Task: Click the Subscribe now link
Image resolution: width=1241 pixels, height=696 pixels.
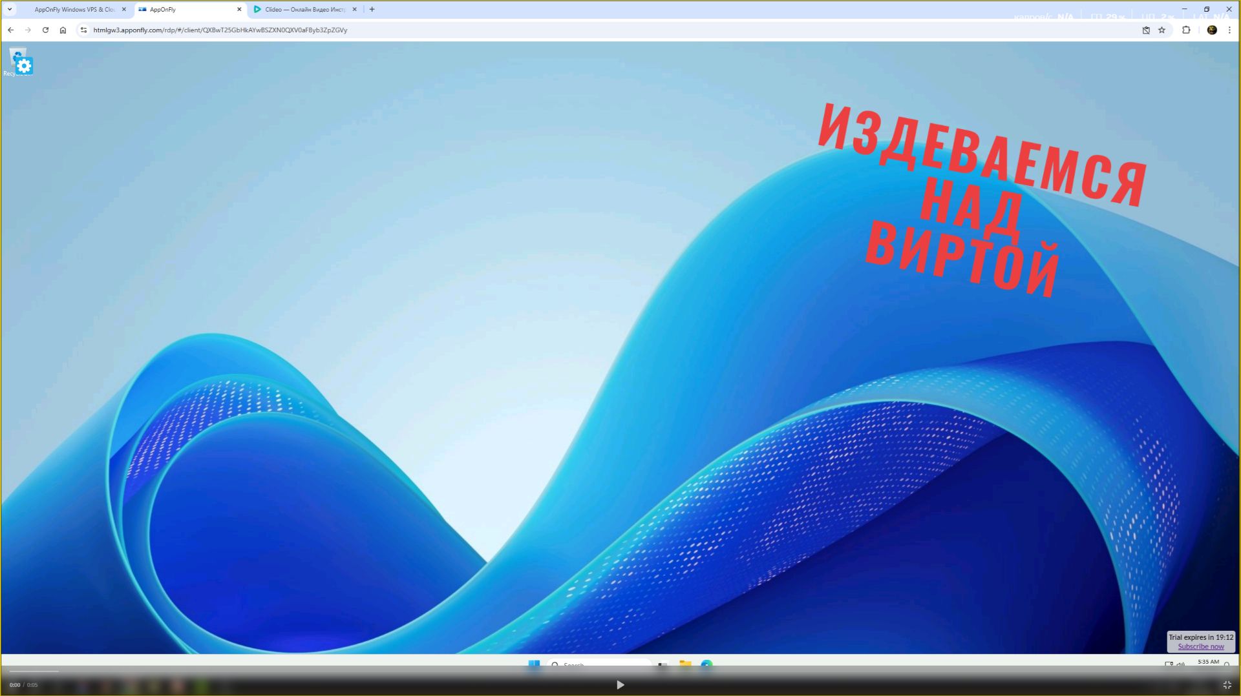Action: 1201,646
